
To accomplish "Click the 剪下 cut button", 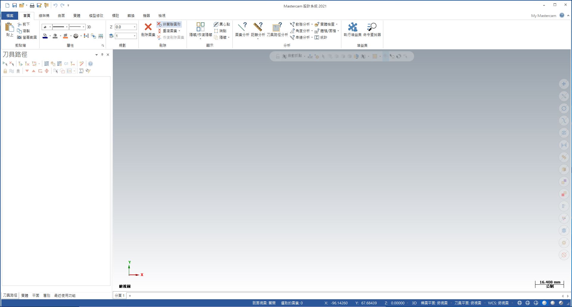I will click(x=24, y=24).
